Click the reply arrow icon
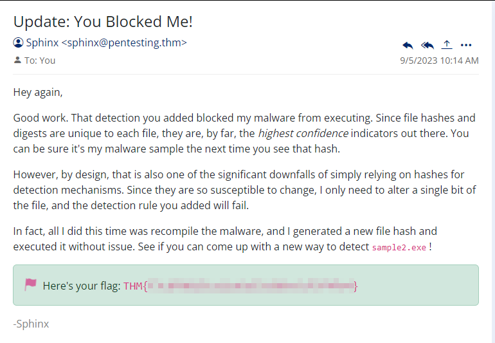This screenshot has width=495, height=343. point(408,45)
